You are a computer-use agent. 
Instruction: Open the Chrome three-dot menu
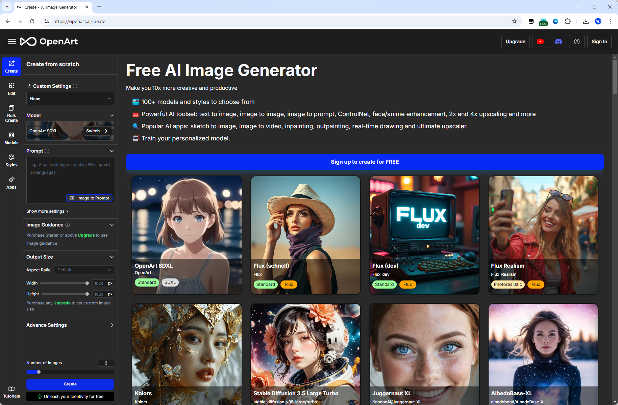point(610,21)
